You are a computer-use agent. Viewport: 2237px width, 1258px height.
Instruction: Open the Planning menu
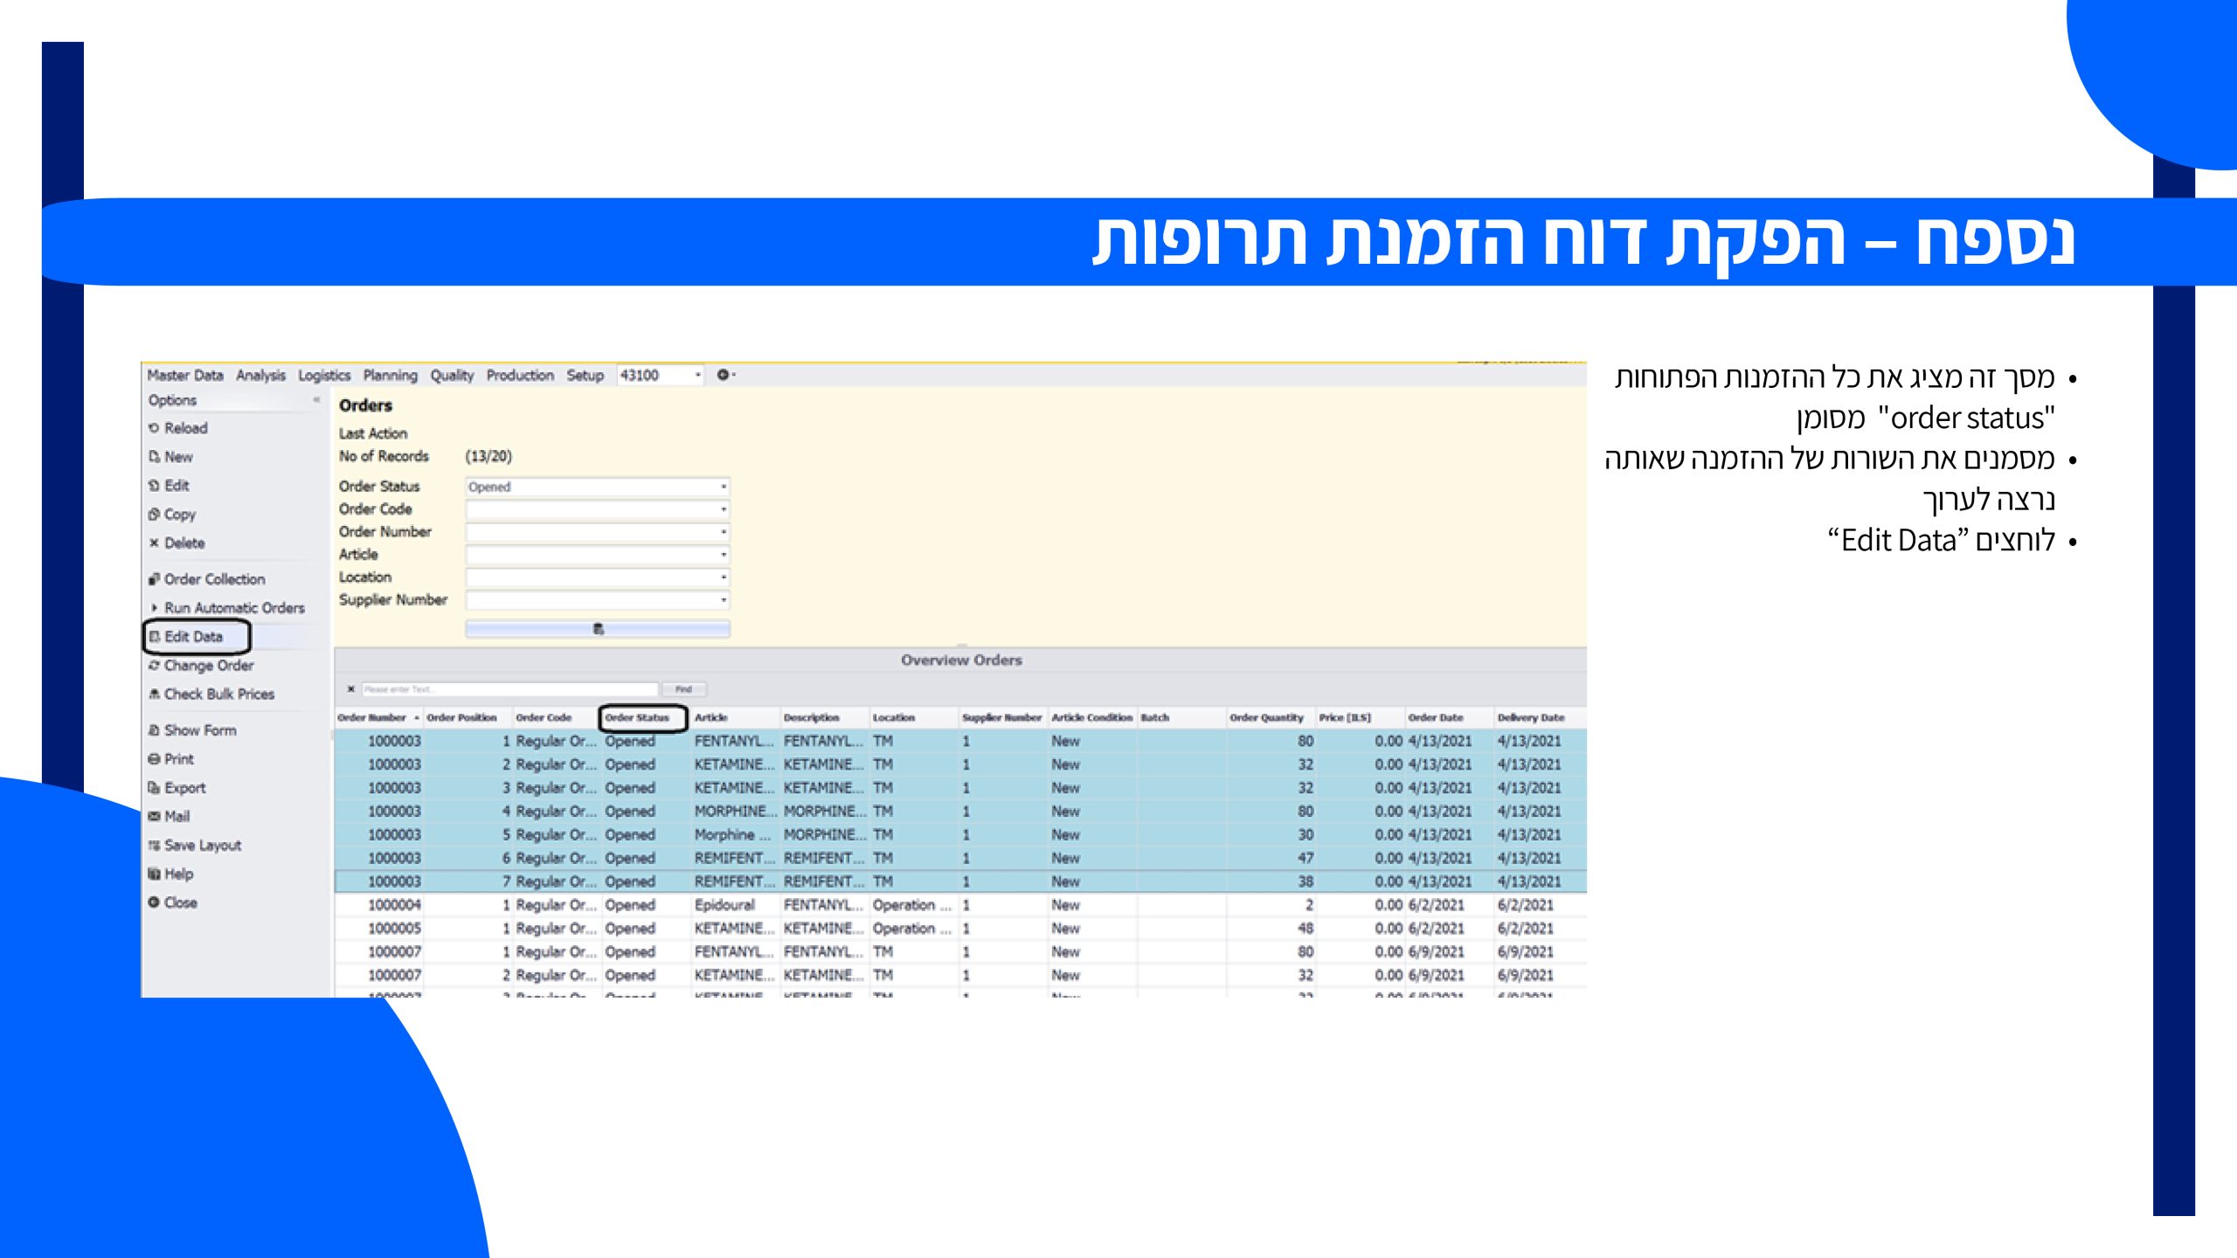(391, 376)
